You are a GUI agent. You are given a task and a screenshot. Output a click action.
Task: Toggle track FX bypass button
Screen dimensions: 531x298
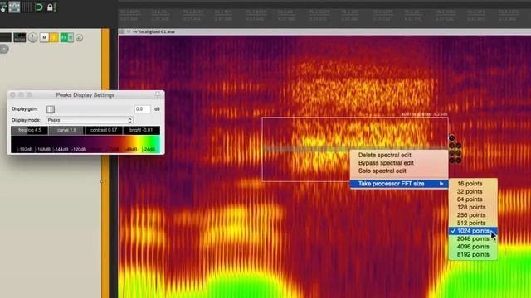[71, 37]
